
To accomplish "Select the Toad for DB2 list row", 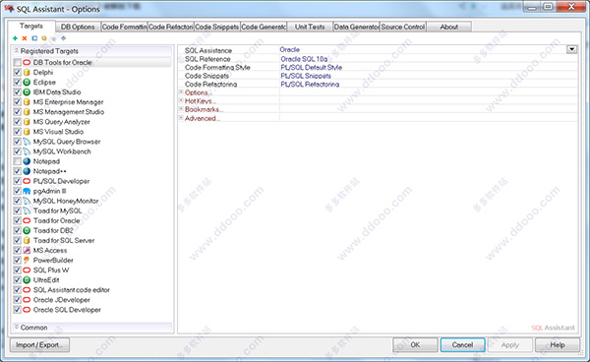I will [x=92, y=230].
